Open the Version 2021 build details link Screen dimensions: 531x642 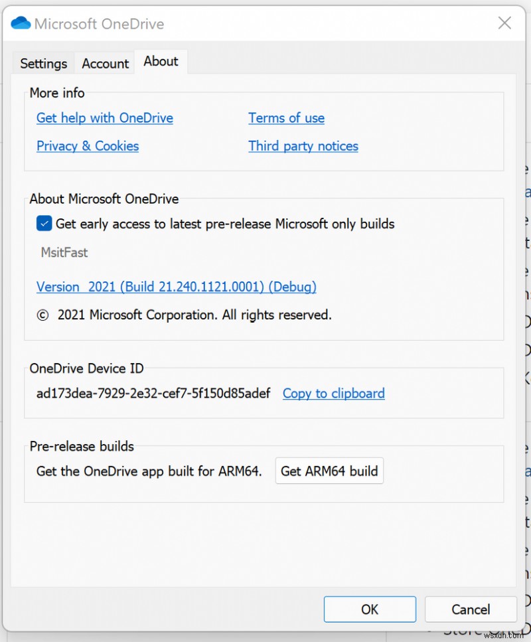(x=175, y=287)
